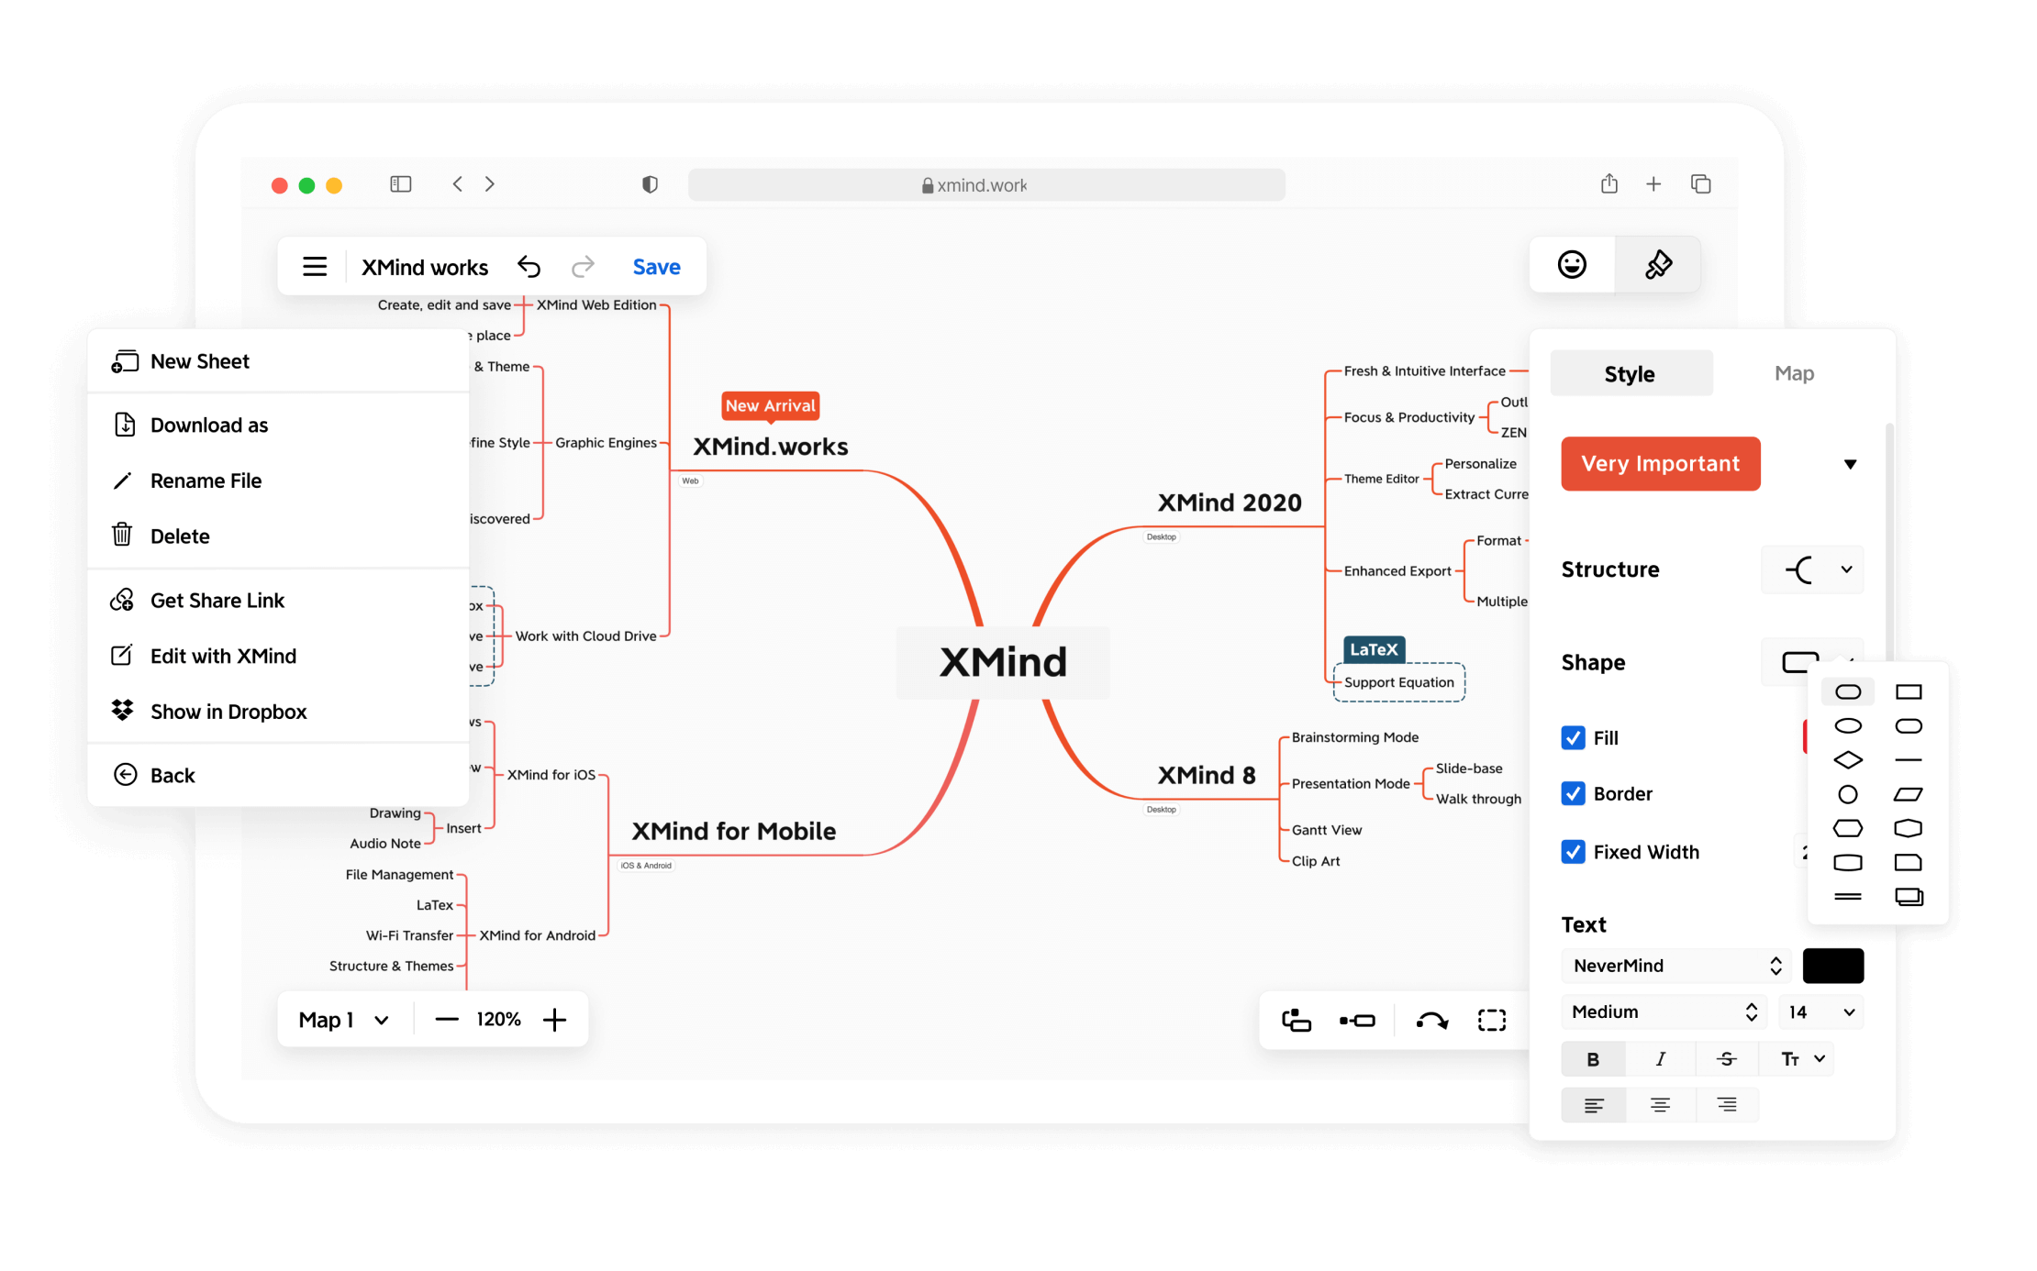This screenshot has height=1271, width=2037.
Task: Go forward in browser history
Action: click(490, 184)
